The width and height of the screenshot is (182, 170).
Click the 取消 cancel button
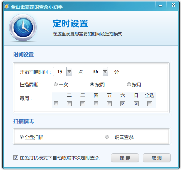click(157, 158)
